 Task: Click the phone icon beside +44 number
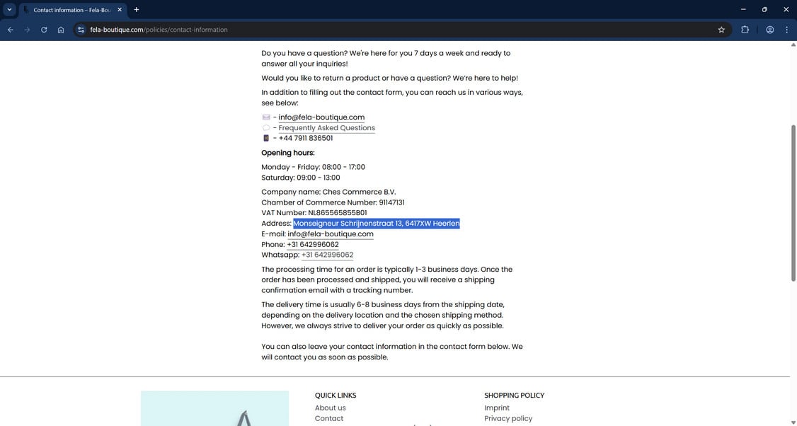click(266, 138)
